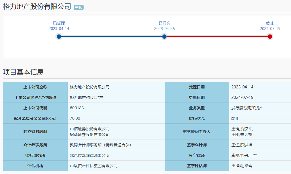Click the red progress bar segment
The image size is (291, 174).
coord(217,36)
